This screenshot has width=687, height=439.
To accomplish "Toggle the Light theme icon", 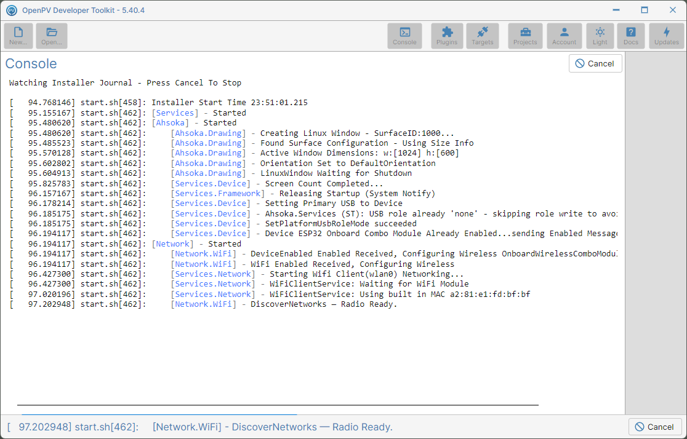I will (600, 36).
